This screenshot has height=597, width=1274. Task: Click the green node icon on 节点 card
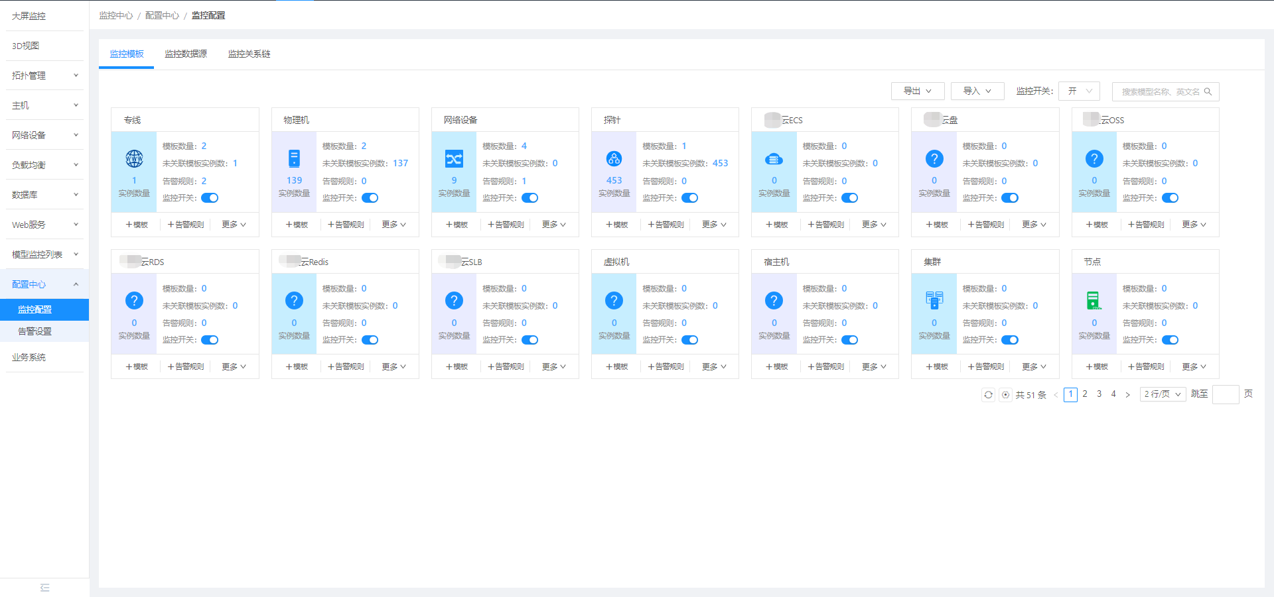pyautogui.click(x=1094, y=300)
